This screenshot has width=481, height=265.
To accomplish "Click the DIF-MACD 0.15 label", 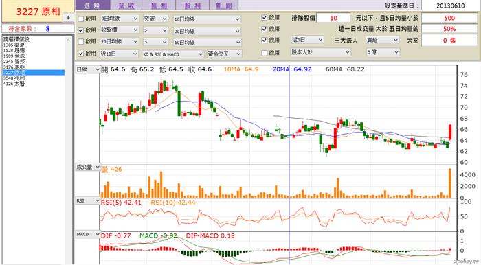I will [x=210, y=236].
